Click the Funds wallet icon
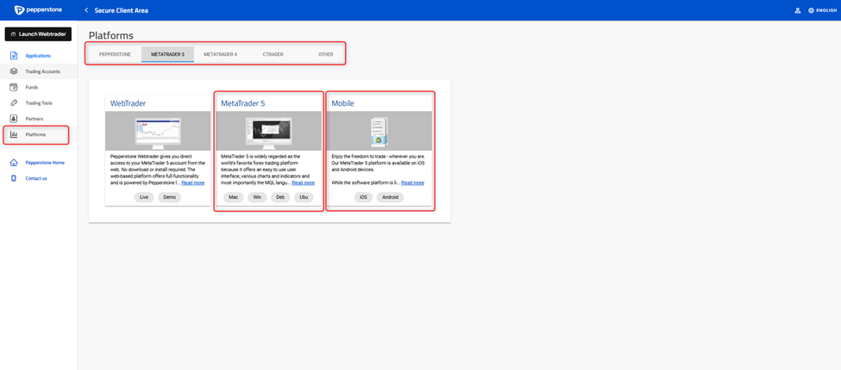Viewport: 841px width, 370px height. click(x=14, y=87)
